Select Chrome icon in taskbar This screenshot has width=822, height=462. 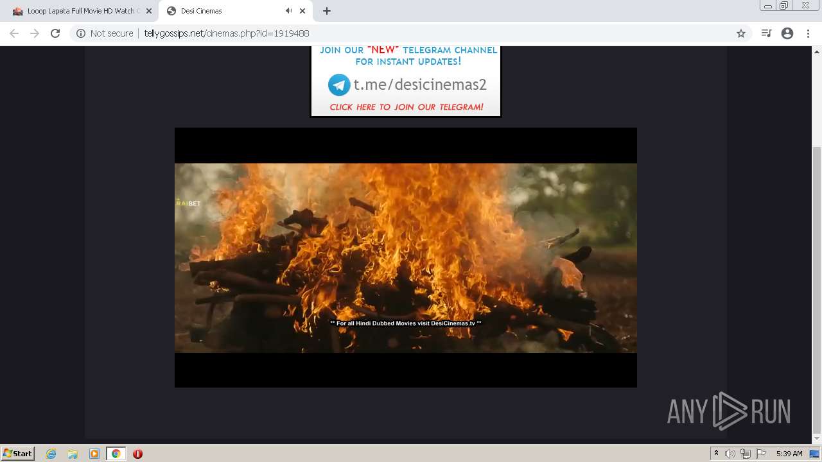(116, 454)
